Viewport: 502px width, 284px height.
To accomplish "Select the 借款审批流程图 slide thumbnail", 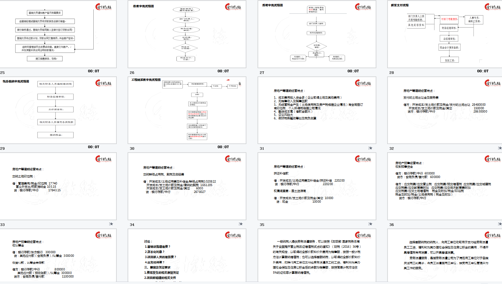I will [x=187, y=34].
